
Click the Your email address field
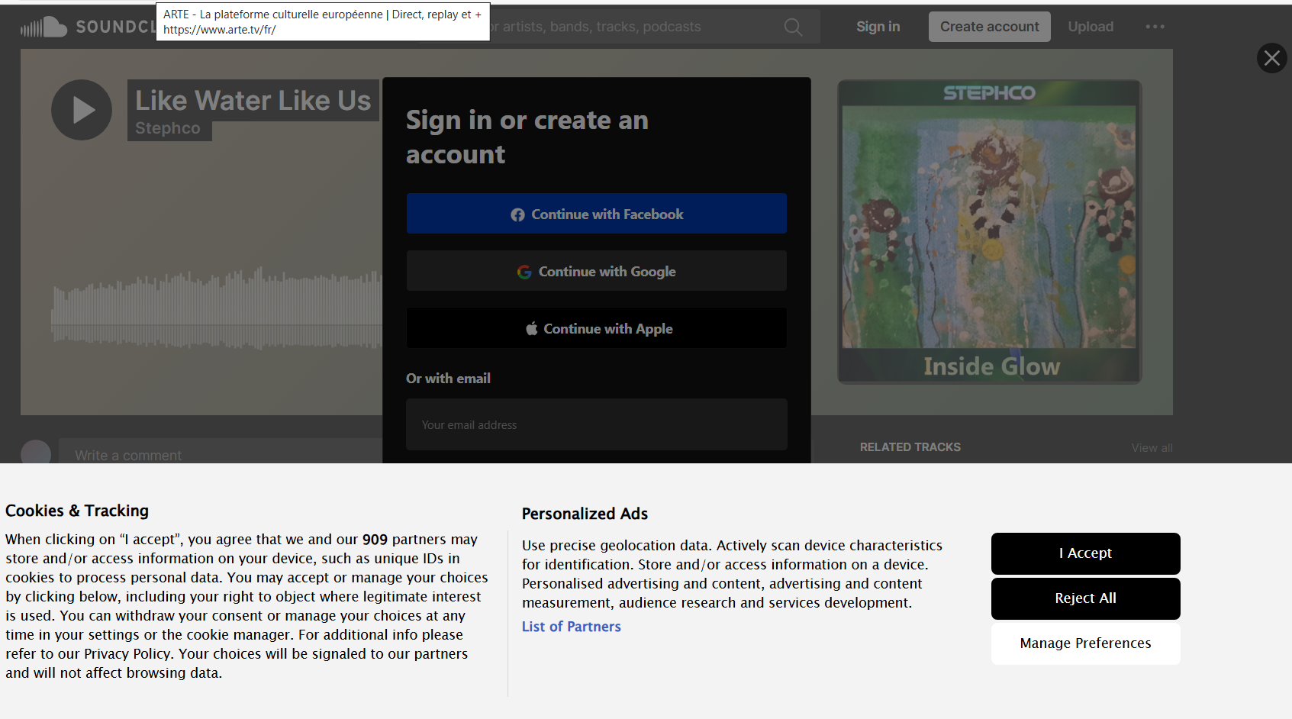tap(597, 424)
